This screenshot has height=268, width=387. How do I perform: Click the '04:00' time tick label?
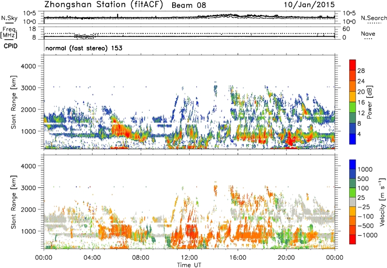pyautogui.click(x=92, y=258)
